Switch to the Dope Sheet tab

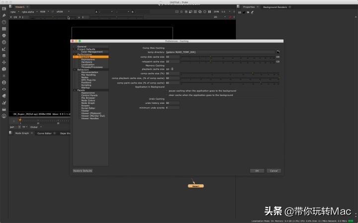[65, 134]
